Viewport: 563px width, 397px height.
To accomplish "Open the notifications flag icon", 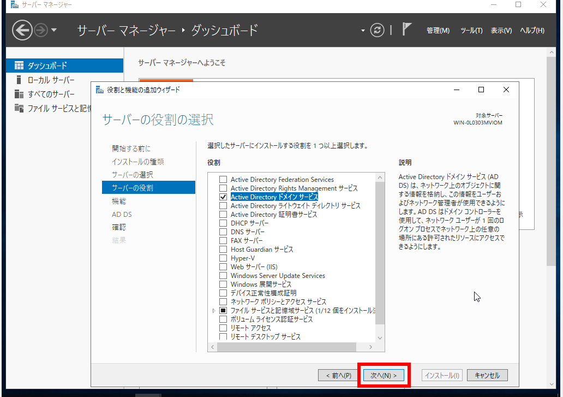I will point(406,29).
